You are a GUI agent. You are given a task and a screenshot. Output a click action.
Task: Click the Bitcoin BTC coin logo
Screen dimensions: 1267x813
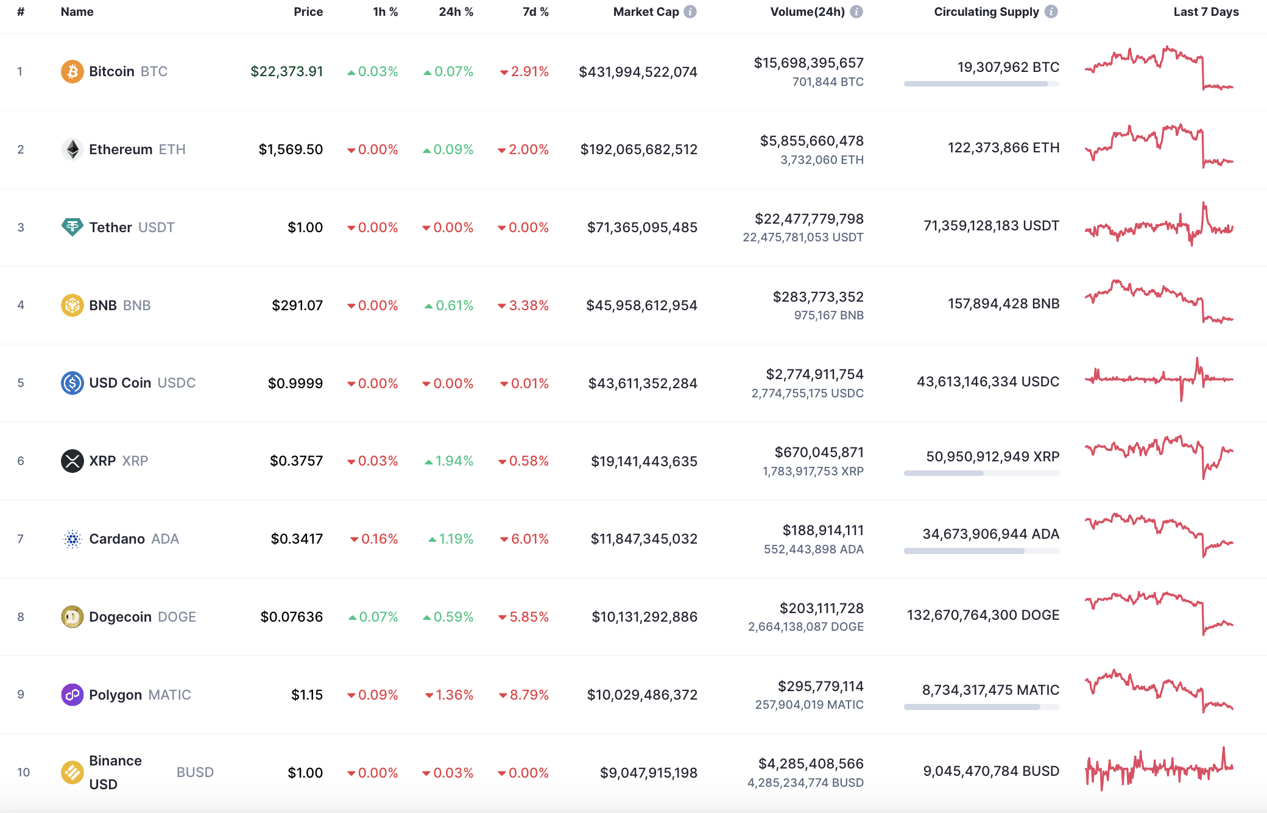(72, 71)
